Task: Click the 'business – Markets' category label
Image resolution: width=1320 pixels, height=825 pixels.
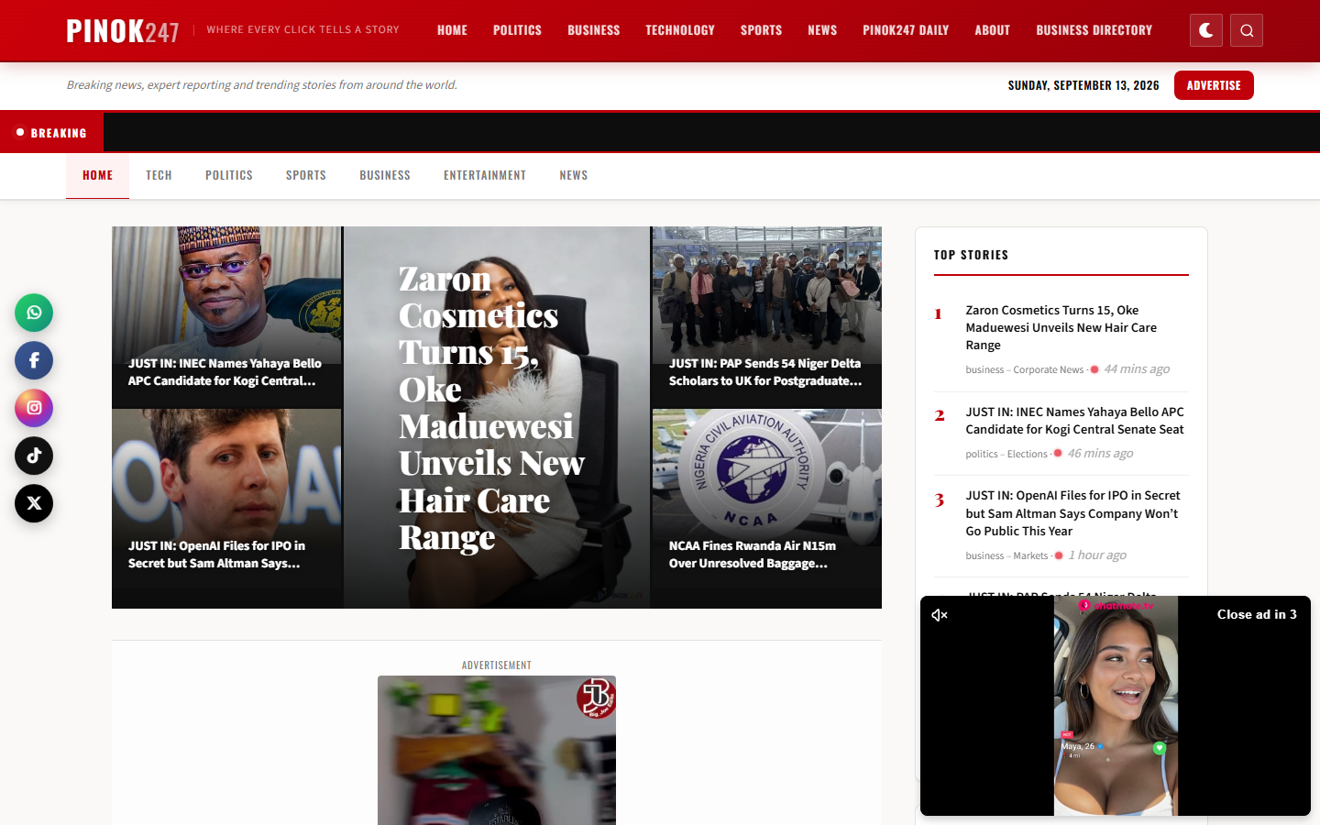Action: click(1006, 555)
